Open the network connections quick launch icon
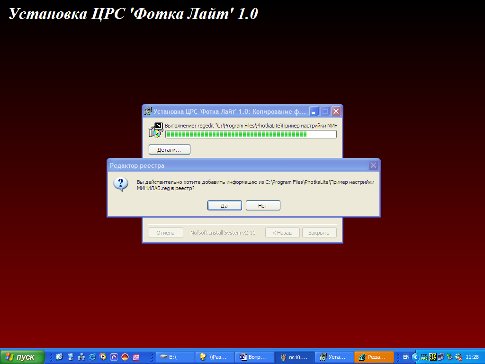The image size is (485, 364). point(81,357)
